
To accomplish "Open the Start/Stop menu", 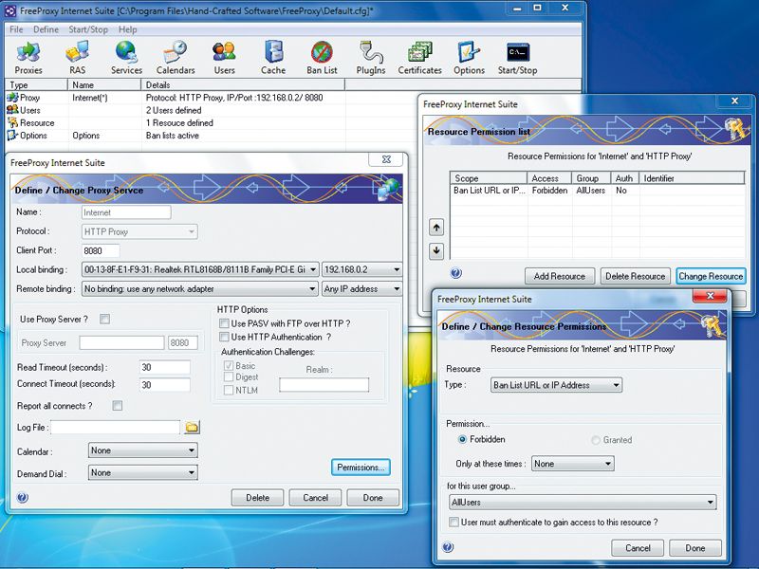I will click(x=88, y=29).
